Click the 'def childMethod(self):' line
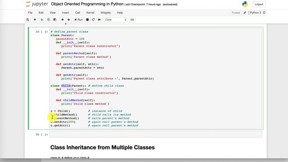This screenshot has height=162, width=288. [75, 100]
